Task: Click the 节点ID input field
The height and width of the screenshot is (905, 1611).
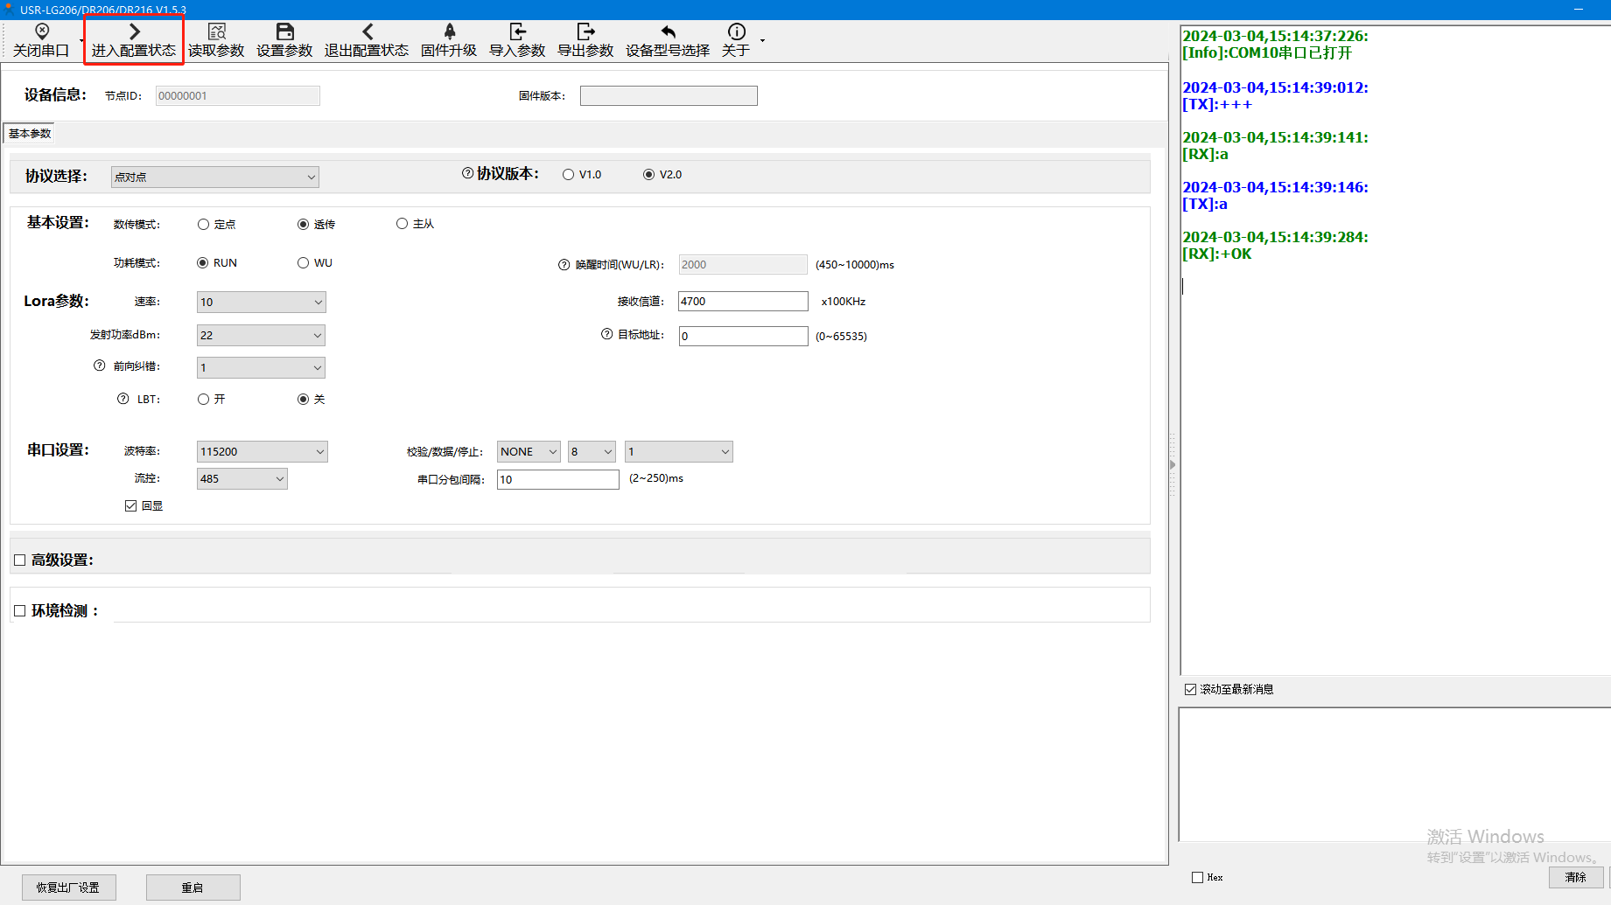Action: [x=238, y=96]
